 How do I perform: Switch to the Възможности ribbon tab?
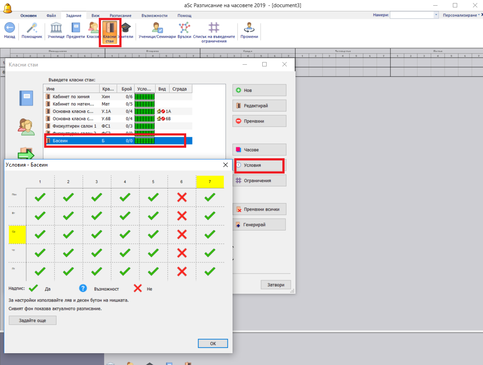(154, 15)
